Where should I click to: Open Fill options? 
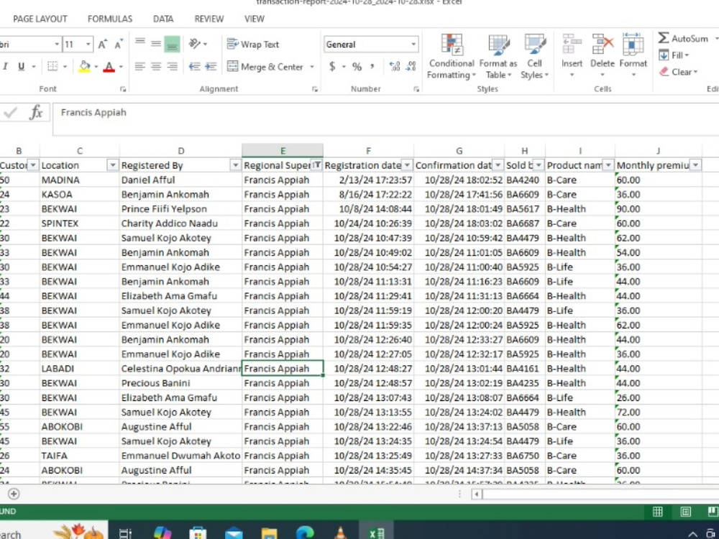point(674,55)
